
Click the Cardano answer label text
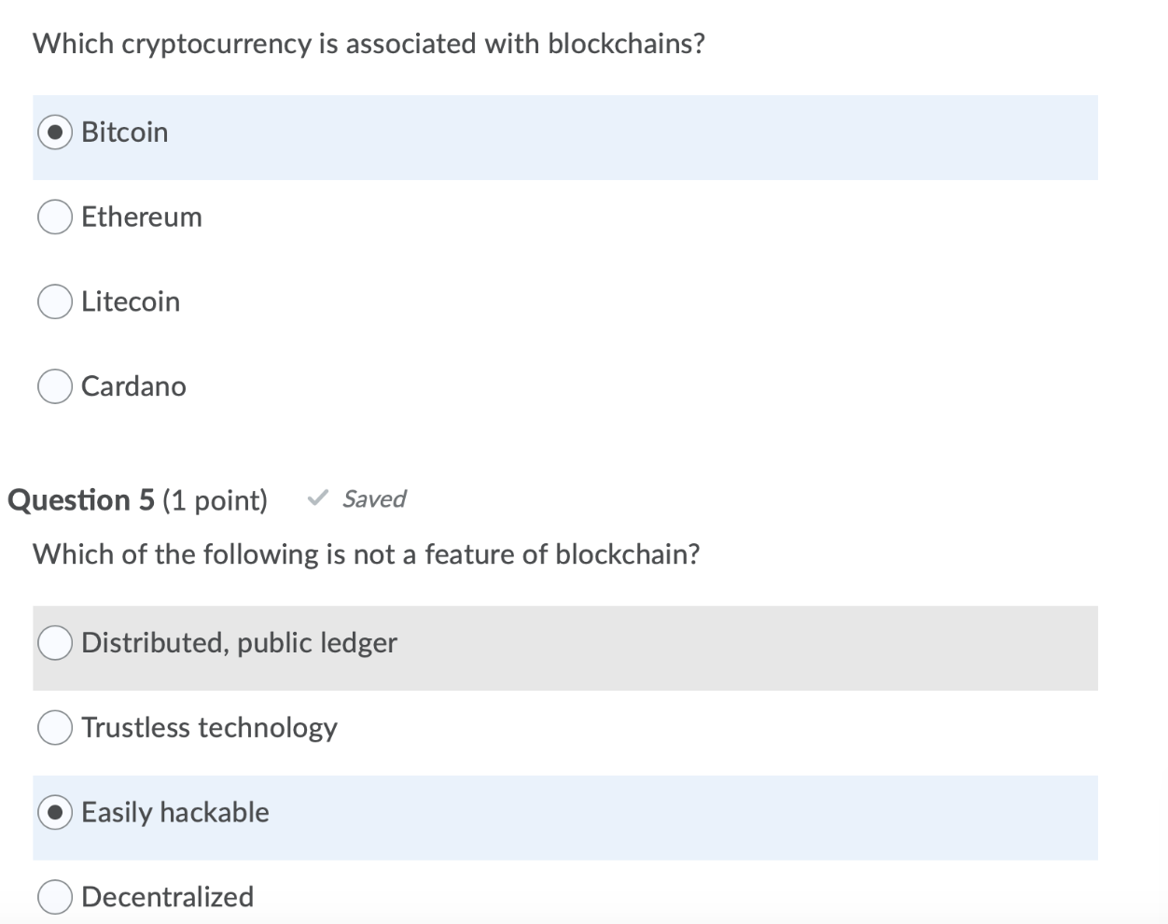[x=133, y=385]
